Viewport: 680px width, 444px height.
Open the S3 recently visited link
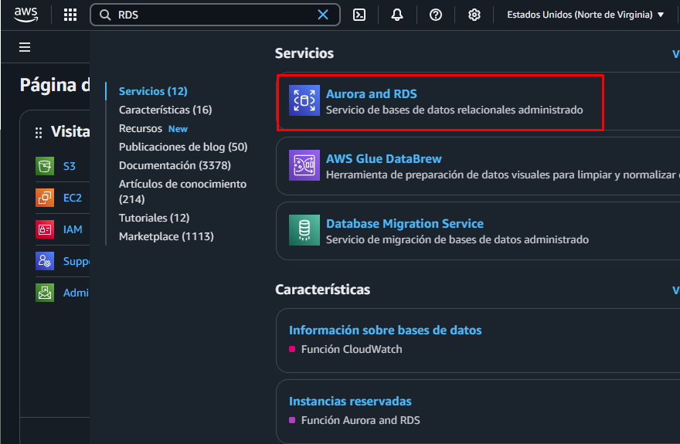pyautogui.click(x=70, y=166)
